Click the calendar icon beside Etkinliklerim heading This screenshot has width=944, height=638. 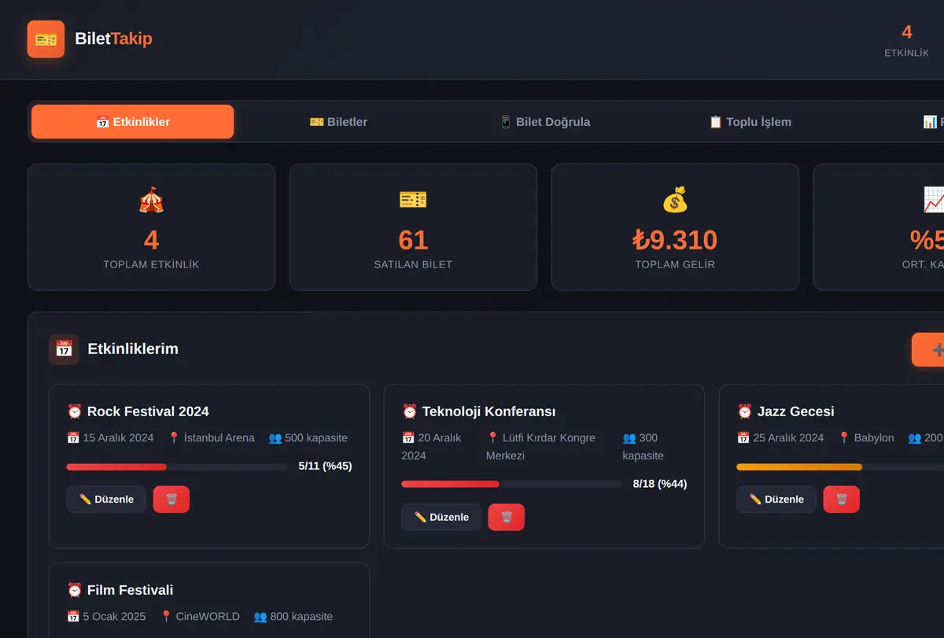64,349
